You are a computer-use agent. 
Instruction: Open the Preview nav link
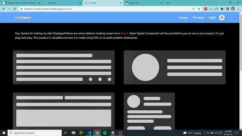point(198,18)
